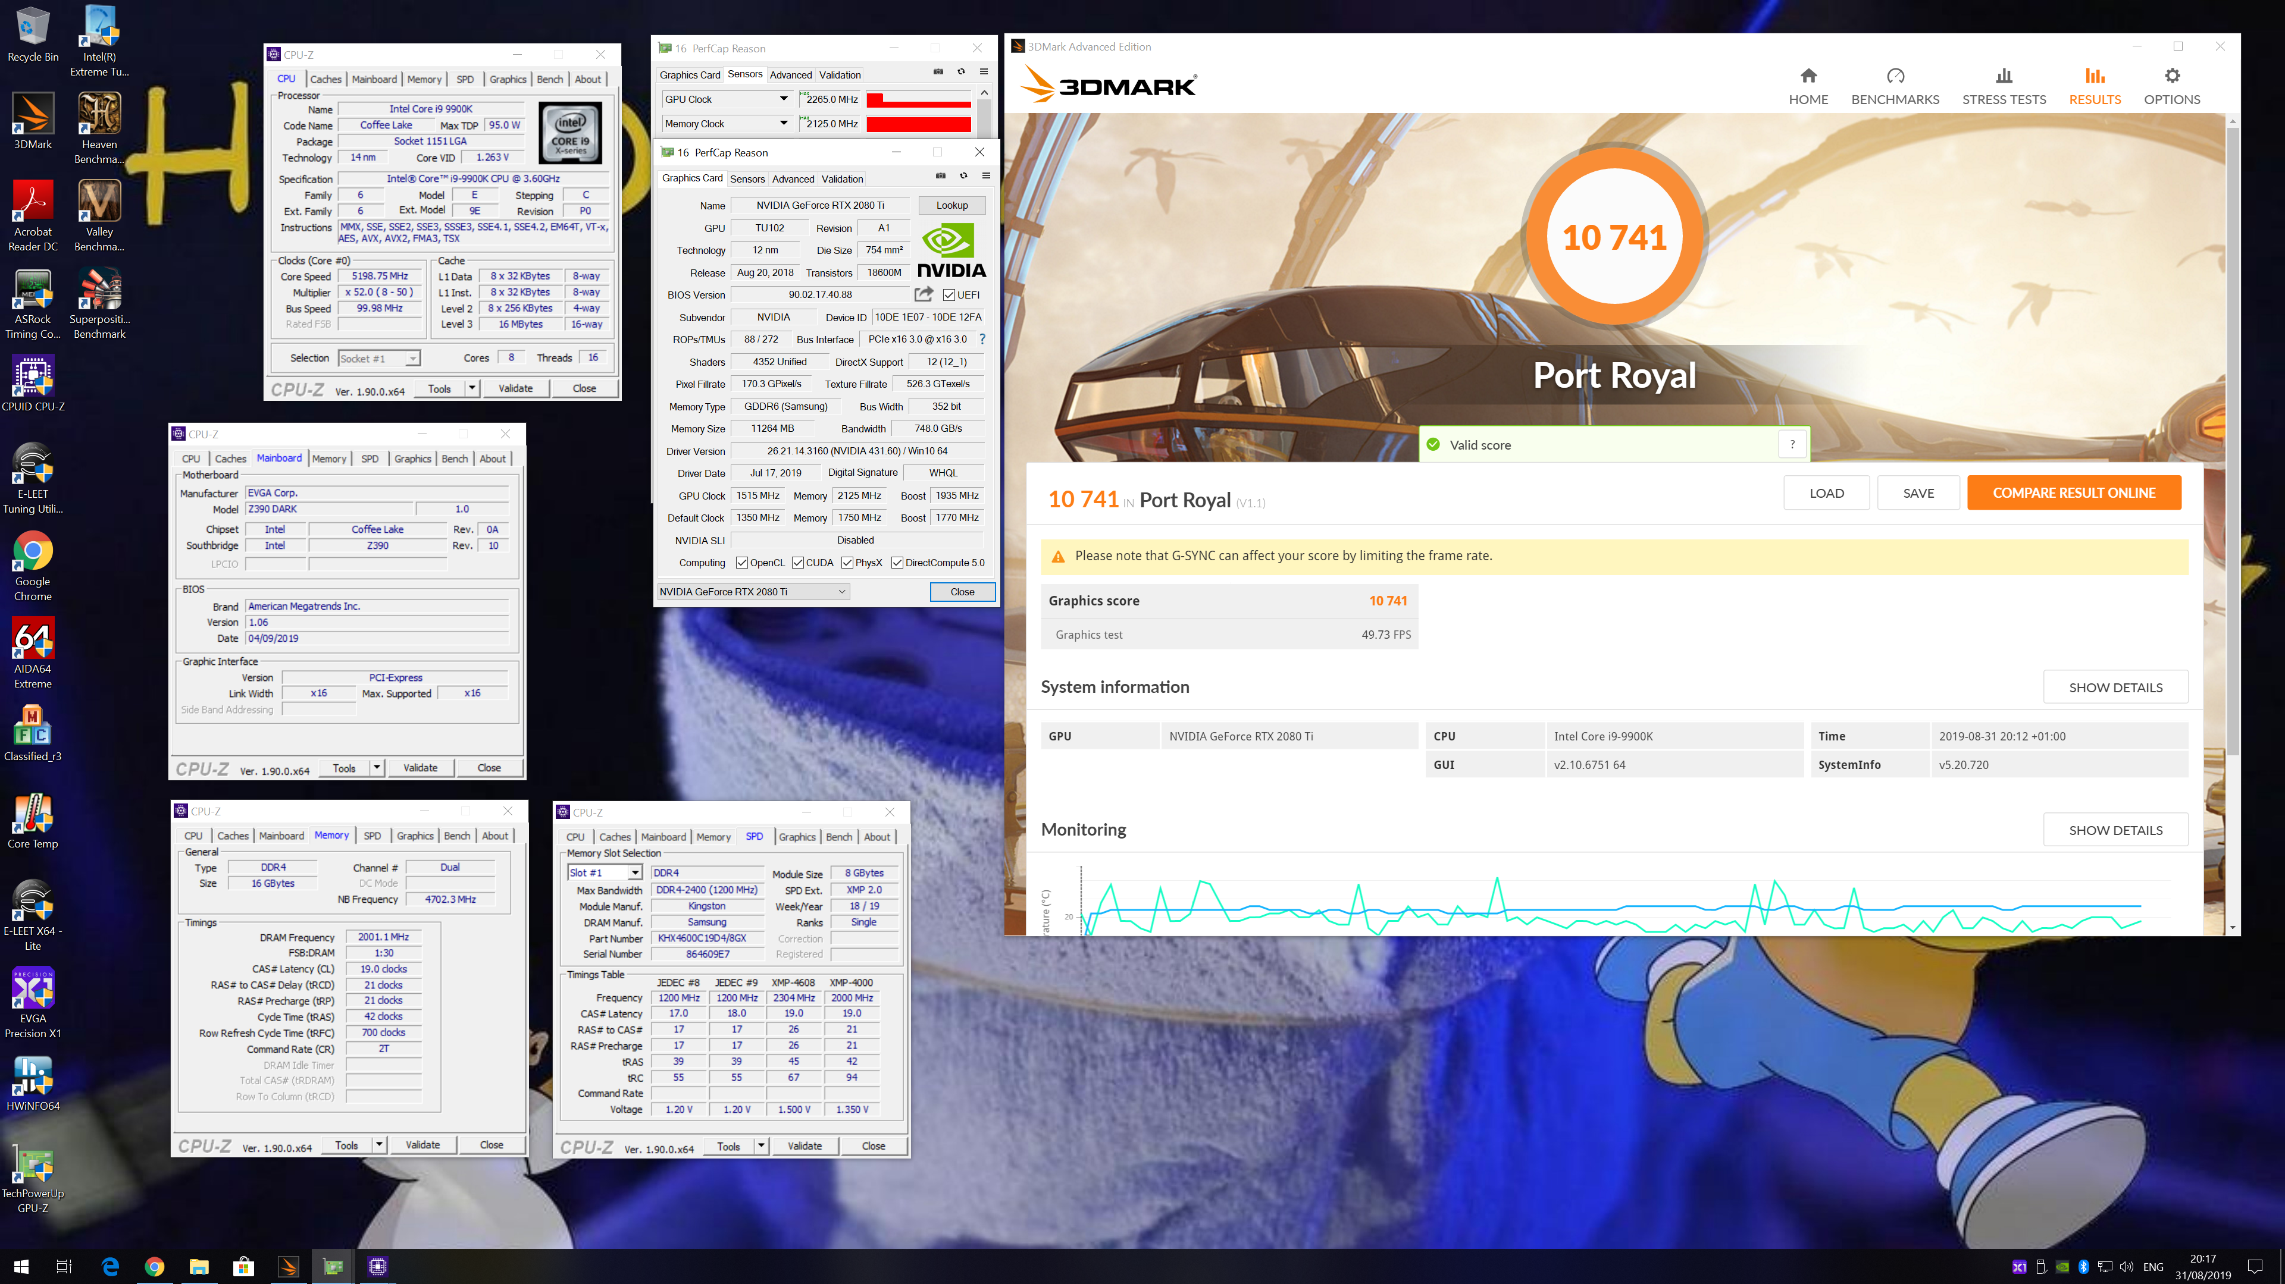
Task: Click COMPARE RESULT ONLINE button
Action: [x=2074, y=493]
